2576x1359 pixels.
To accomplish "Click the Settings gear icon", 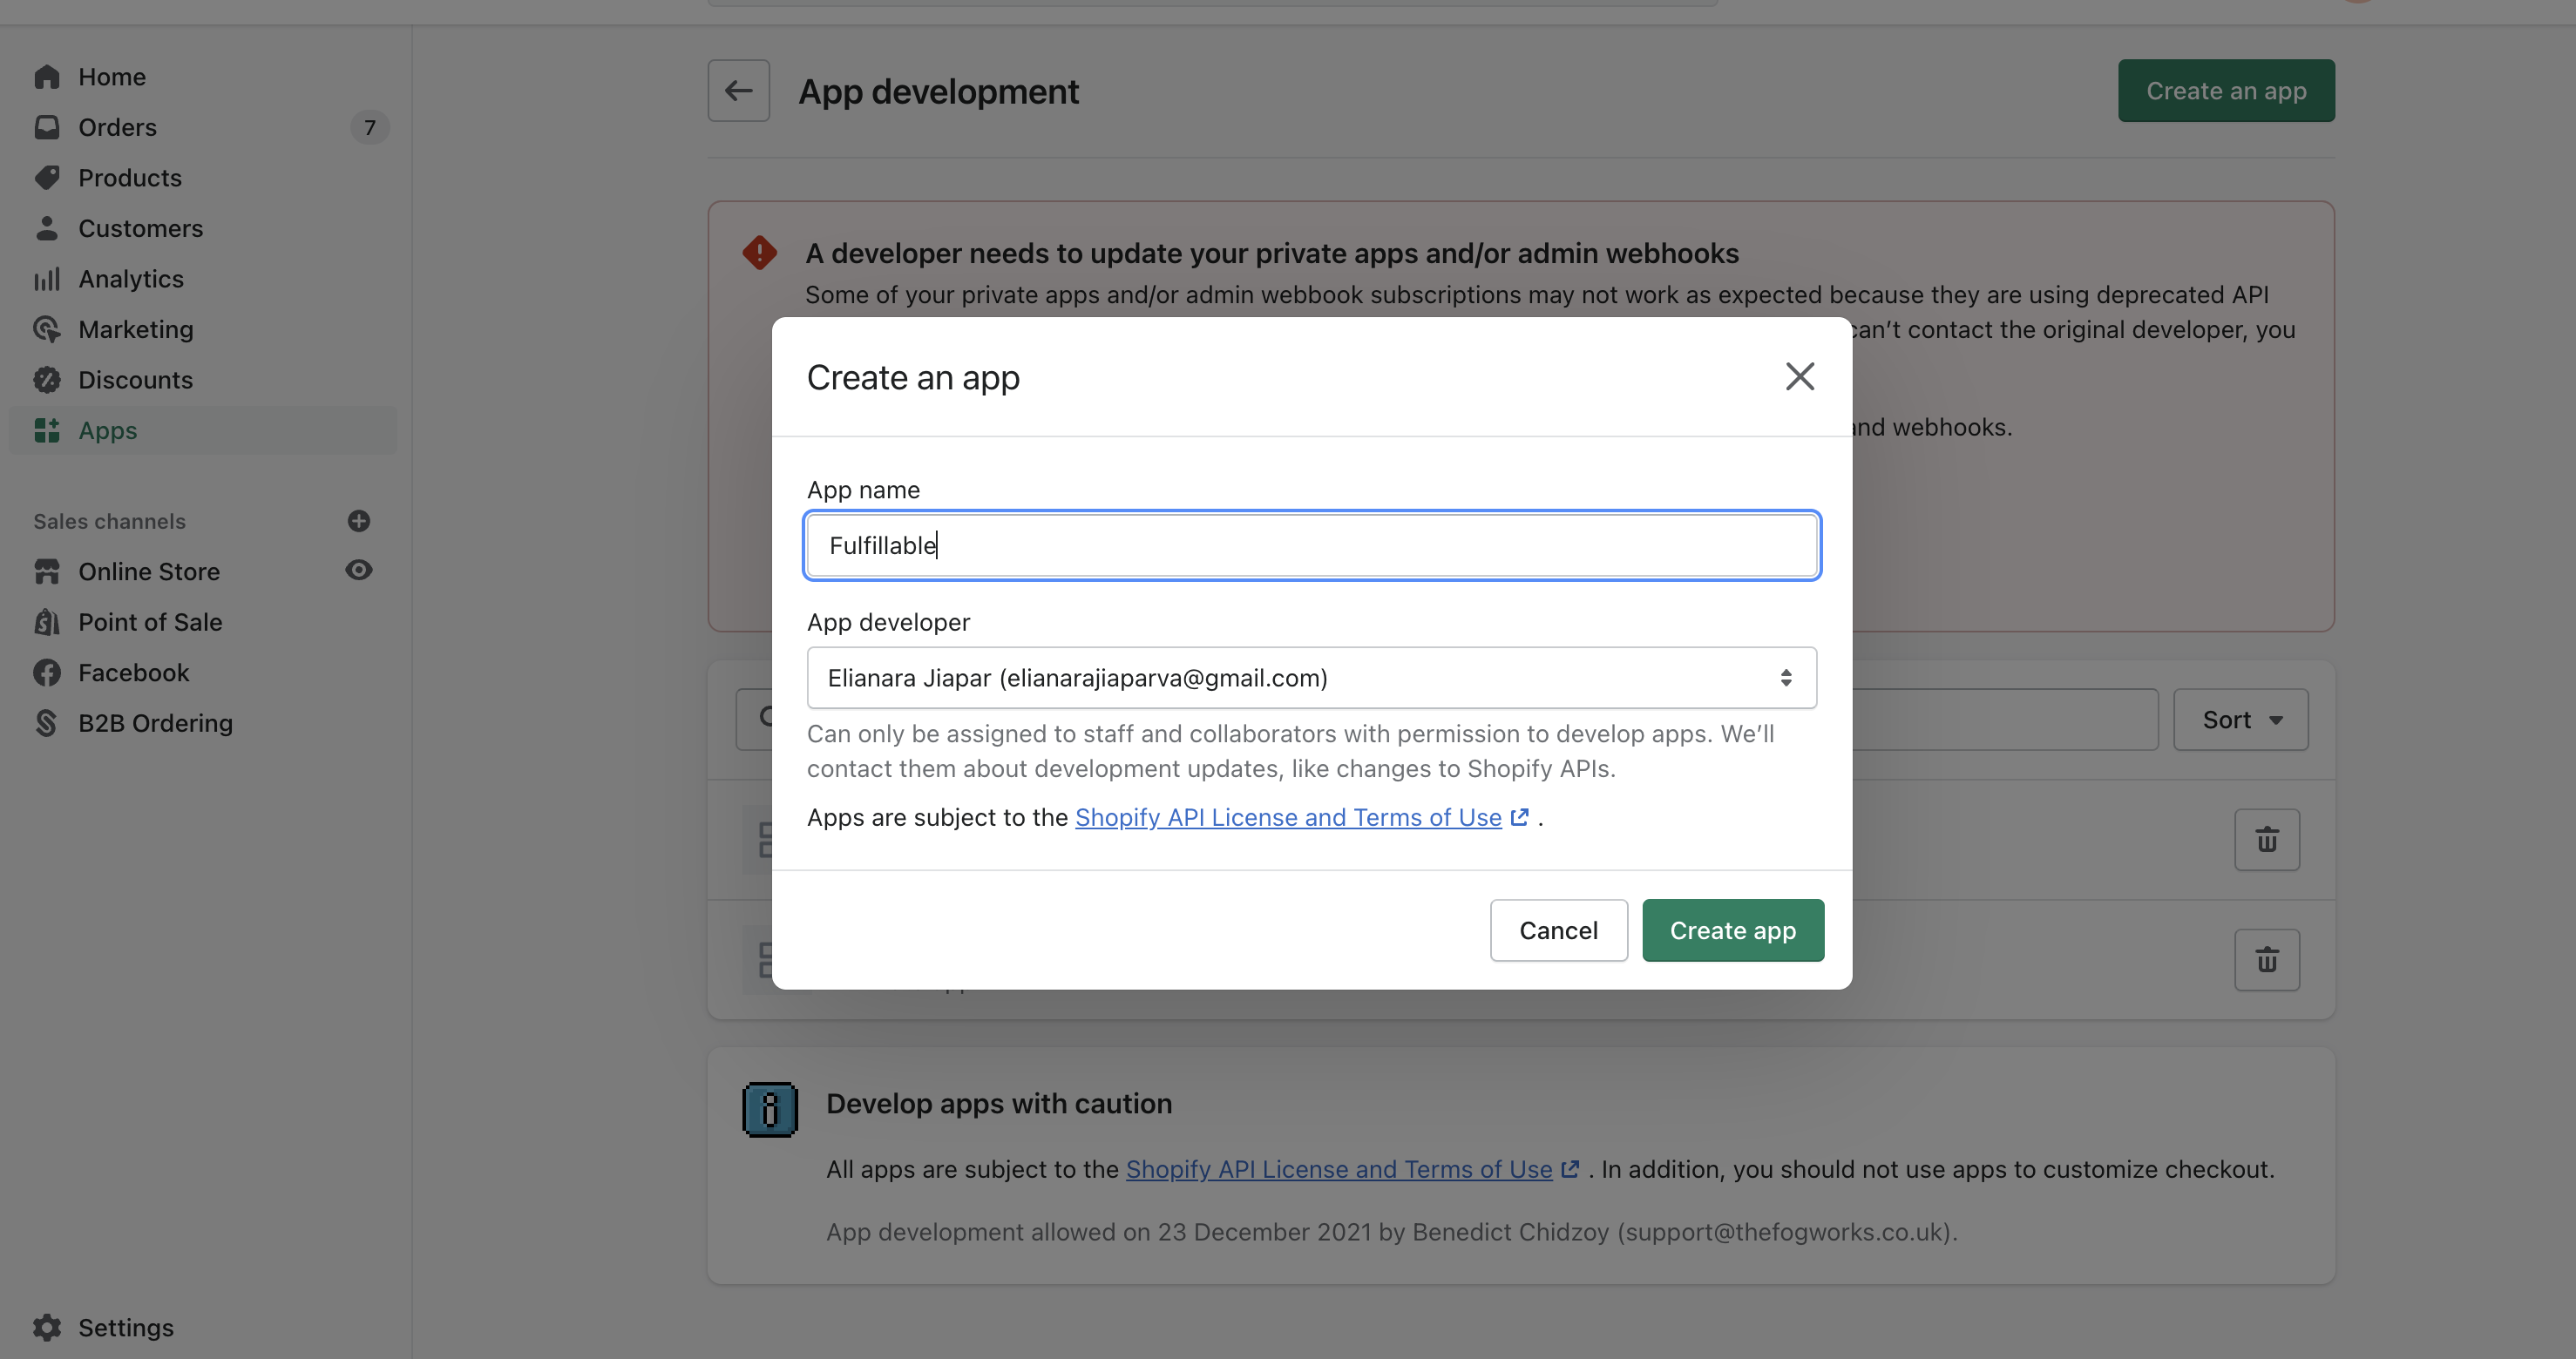I will tap(46, 1327).
